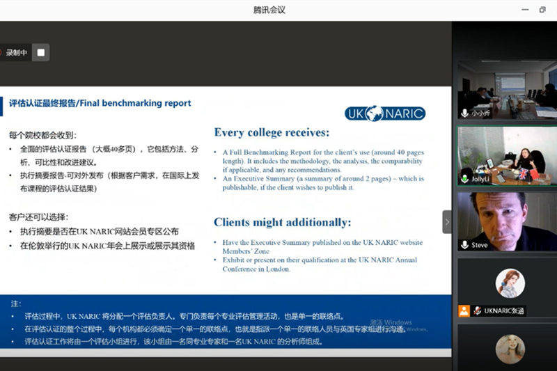The width and height of the screenshot is (557, 371).
Task: Click the Clients might additionally heading
Action: (x=282, y=223)
